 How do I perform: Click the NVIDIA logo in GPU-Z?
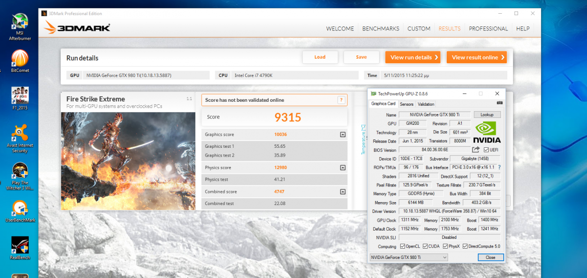click(x=488, y=132)
